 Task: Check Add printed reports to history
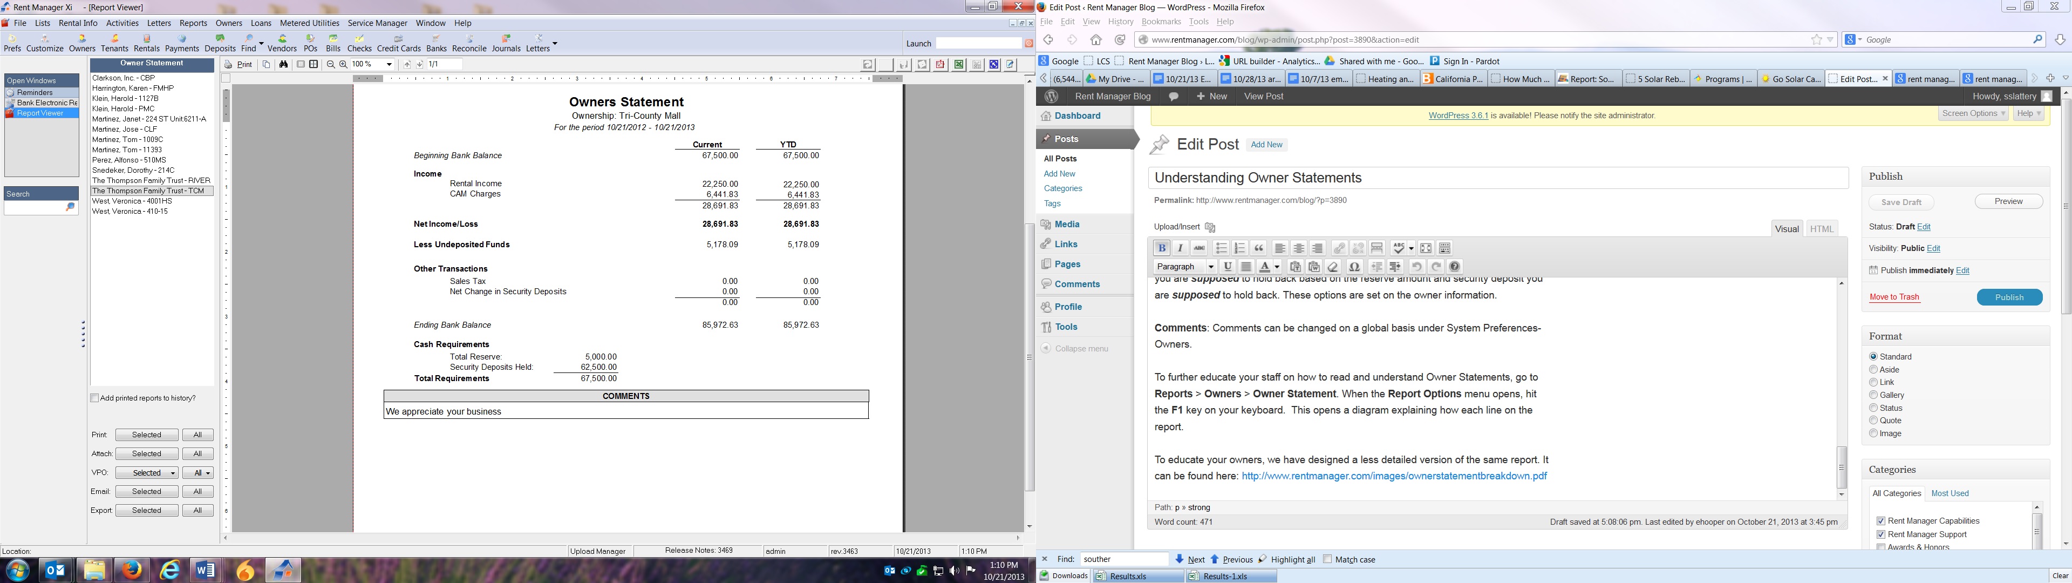(x=95, y=398)
